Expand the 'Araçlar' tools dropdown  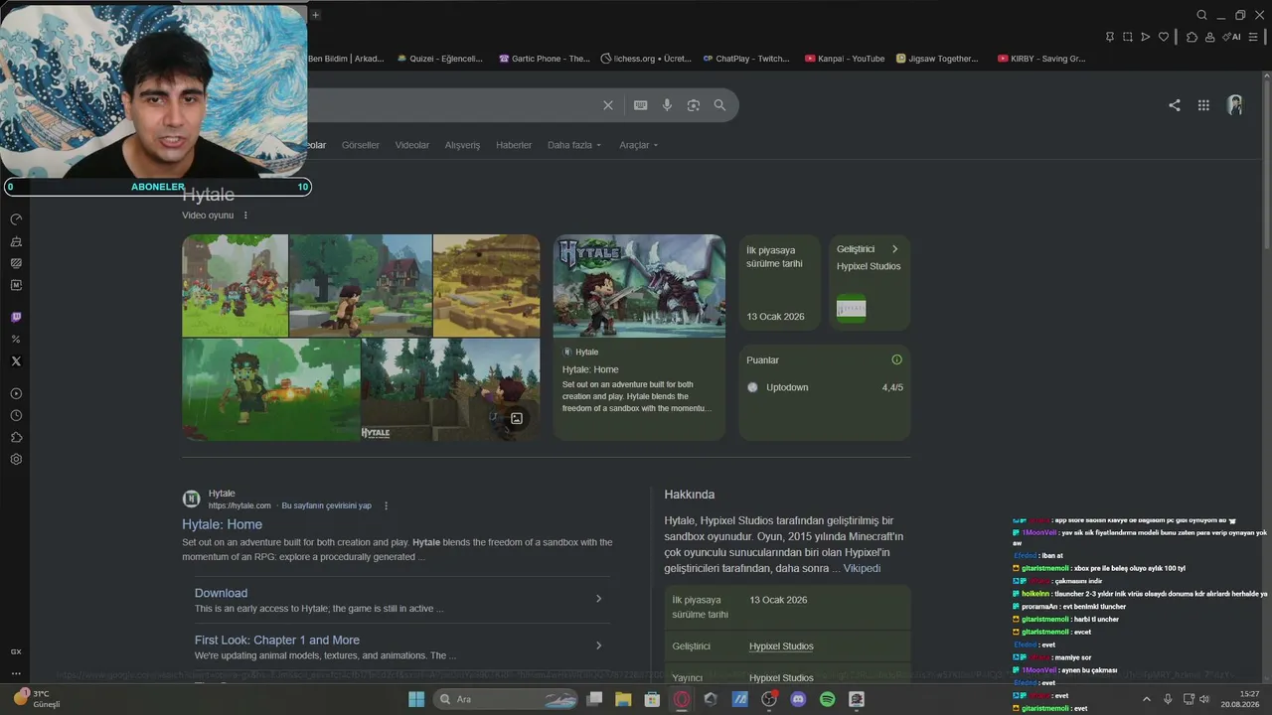[639, 145]
